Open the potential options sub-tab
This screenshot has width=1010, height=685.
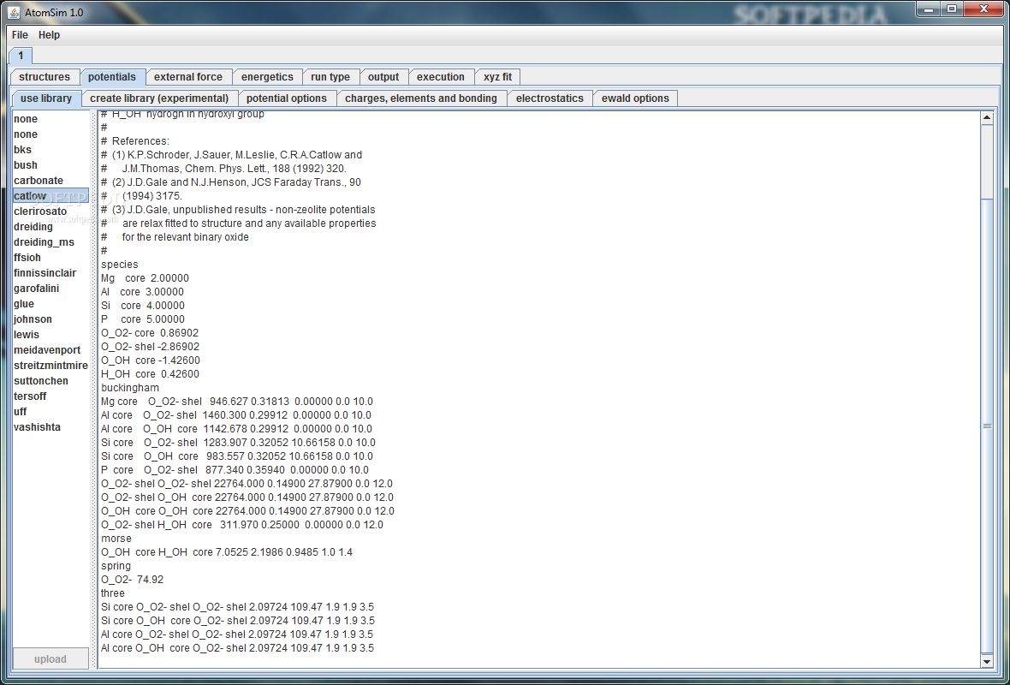(x=287, y=98)
